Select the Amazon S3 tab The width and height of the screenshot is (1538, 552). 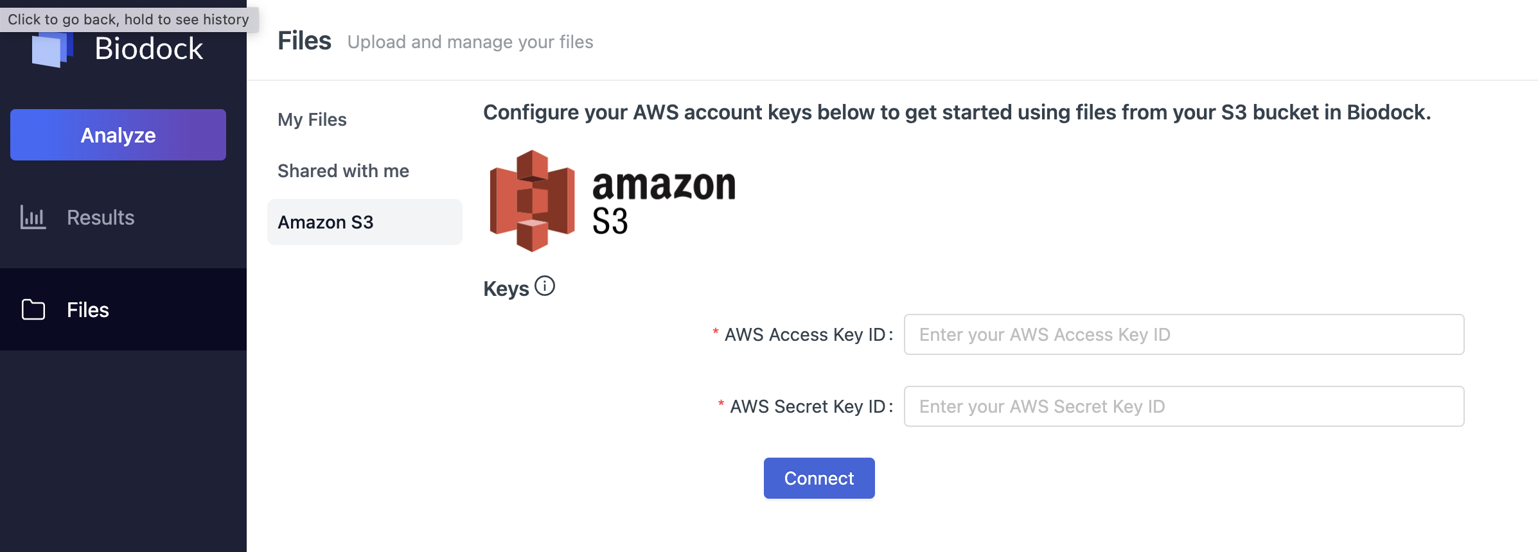click(x=365, y=222)
